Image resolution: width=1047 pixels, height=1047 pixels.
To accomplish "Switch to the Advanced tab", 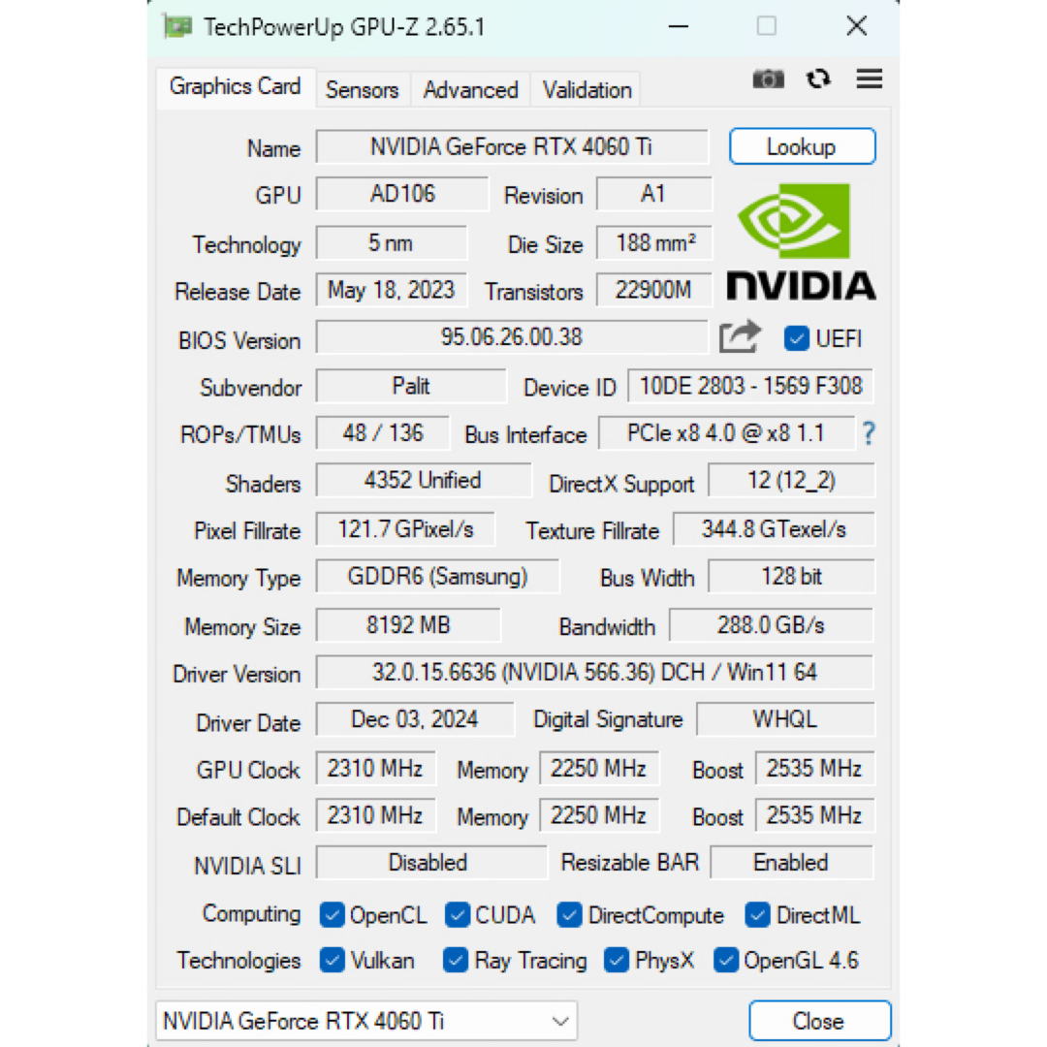I will pos(470,89).
